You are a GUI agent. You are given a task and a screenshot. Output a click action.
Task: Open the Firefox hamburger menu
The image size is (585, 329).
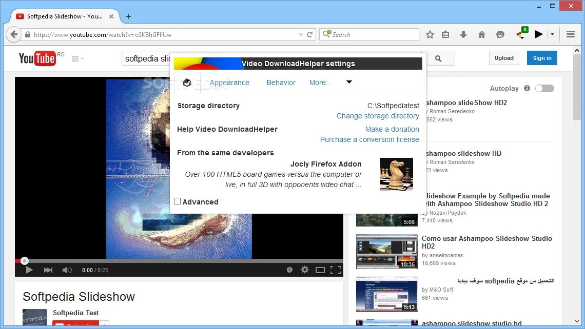[571, 34]
